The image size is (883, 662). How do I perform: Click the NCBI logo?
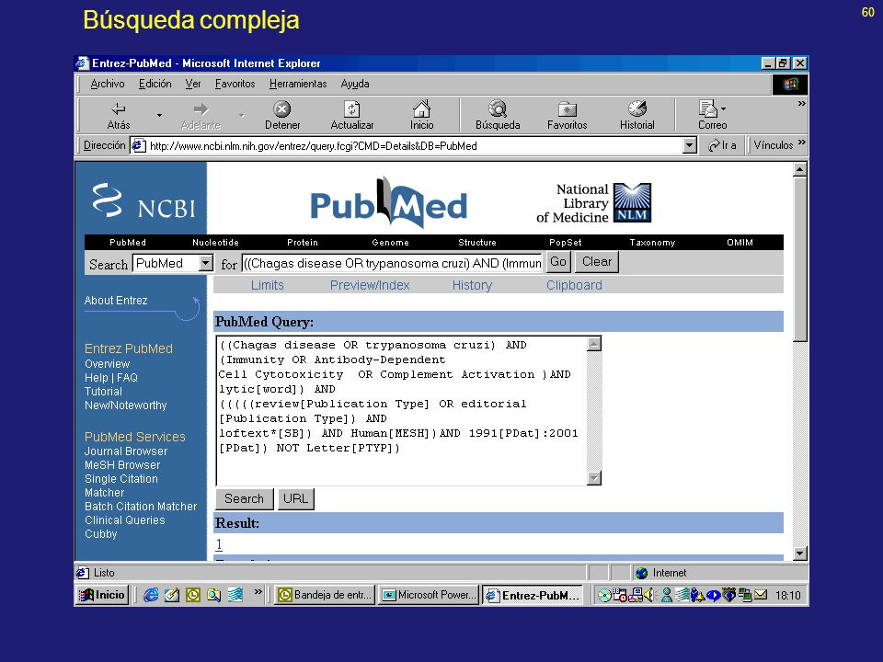tap(143, 201)
